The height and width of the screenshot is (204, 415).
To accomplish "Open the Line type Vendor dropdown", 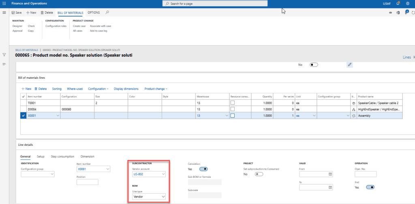I will pos(163,197).
